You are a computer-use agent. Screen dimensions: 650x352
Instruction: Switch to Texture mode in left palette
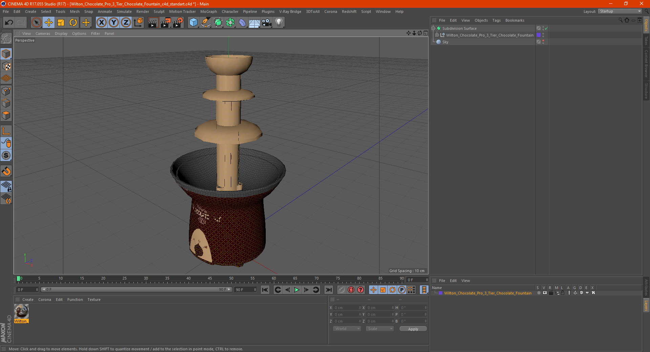(x=6, y=66)
